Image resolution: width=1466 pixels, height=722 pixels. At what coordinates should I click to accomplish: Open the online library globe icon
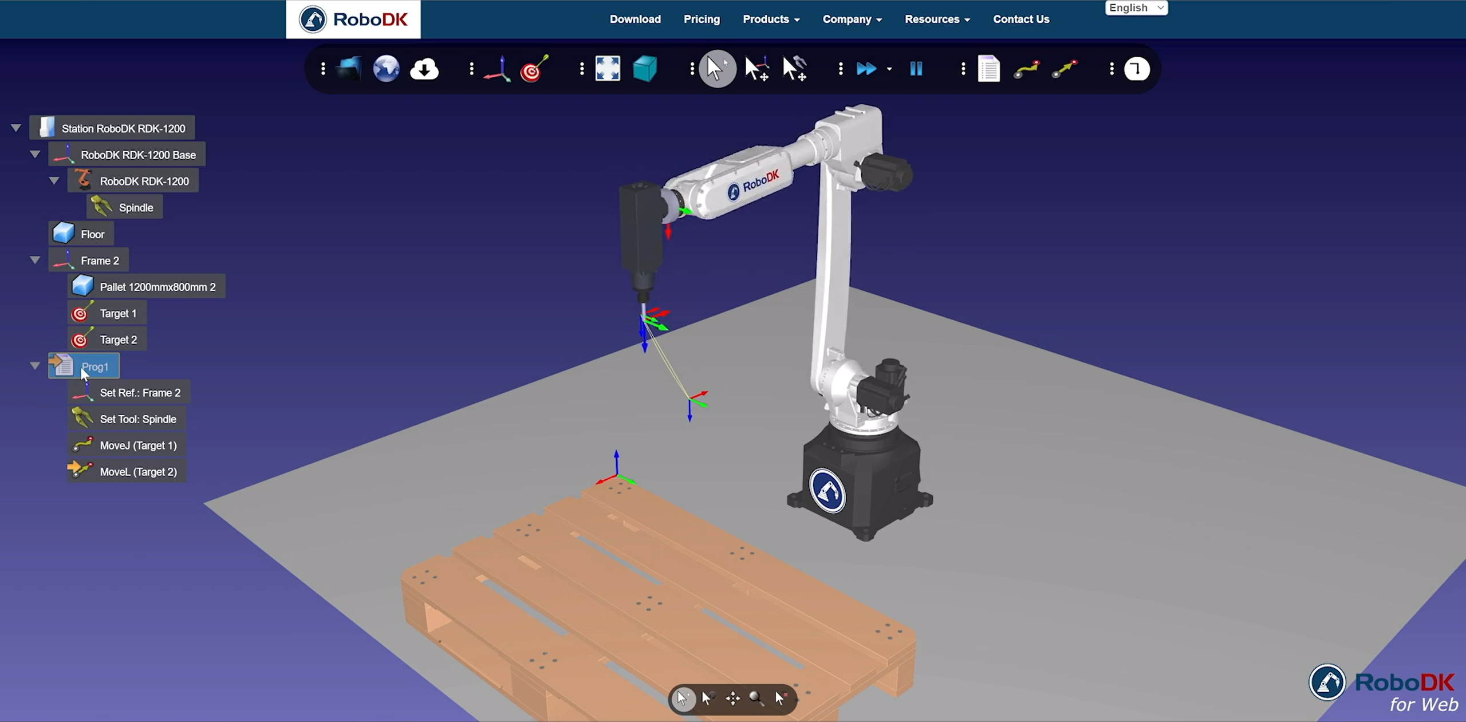[x=386, y=69]
